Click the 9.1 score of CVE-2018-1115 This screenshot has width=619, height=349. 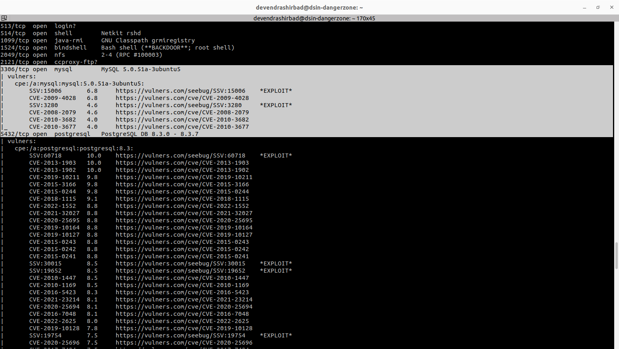pyautogui.click(x=92, y=199)
